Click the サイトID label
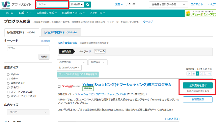This screenshot has width=216, height=122. click(130, 4)
